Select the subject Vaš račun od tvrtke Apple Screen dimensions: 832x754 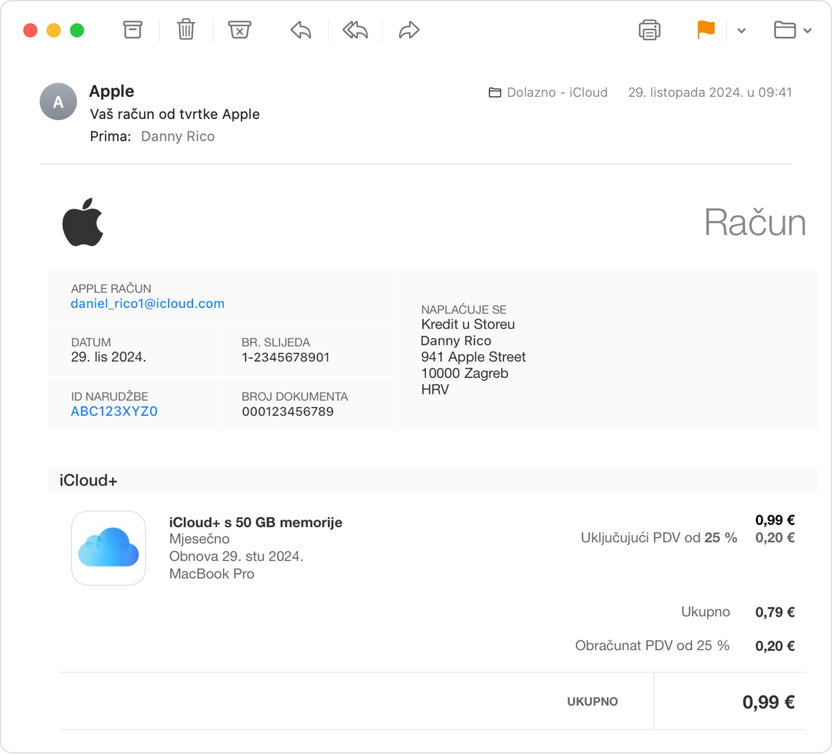tap(175, 114)
